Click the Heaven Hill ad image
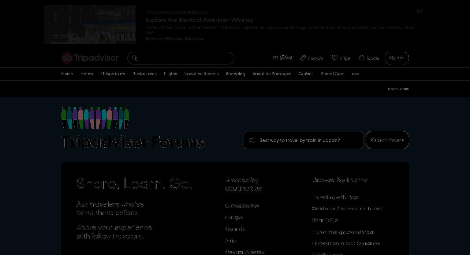The height and width of the screenshot is (255, 470). click(90, 24)
